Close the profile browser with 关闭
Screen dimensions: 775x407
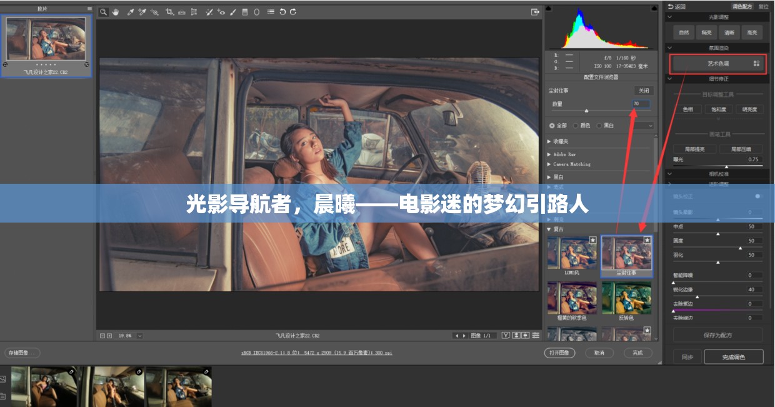[644, 91]
